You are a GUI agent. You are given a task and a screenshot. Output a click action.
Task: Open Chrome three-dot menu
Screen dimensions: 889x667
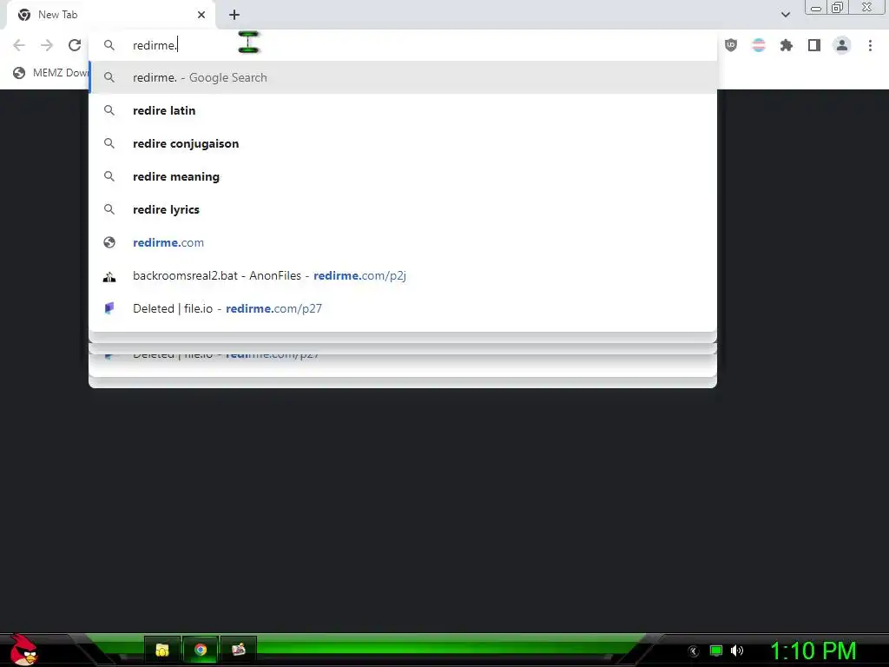pyautogui.click(x=870, y=45)
